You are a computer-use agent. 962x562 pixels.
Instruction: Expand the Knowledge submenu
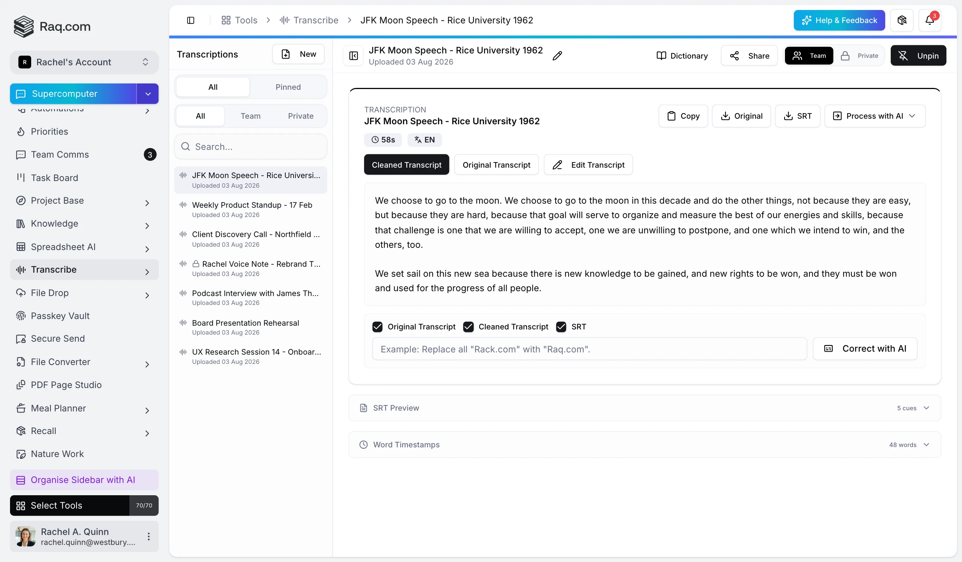pyautogui.click(x=147, y=226)
